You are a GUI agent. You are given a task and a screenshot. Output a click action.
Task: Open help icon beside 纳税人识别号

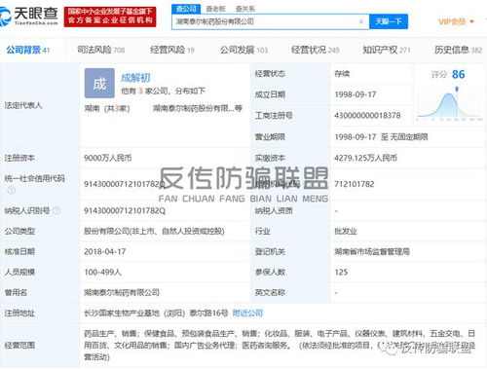(56, 210)
